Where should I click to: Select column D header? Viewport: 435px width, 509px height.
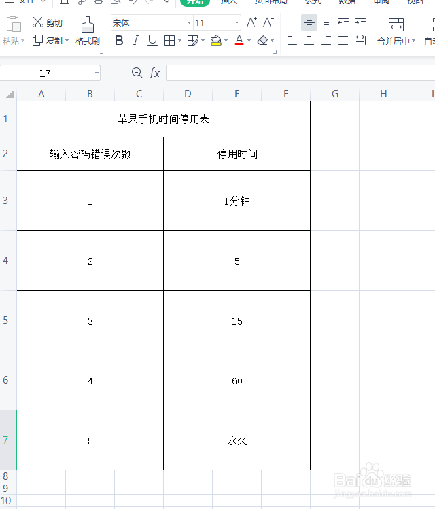pyautogui.click(x=188, y=94)
